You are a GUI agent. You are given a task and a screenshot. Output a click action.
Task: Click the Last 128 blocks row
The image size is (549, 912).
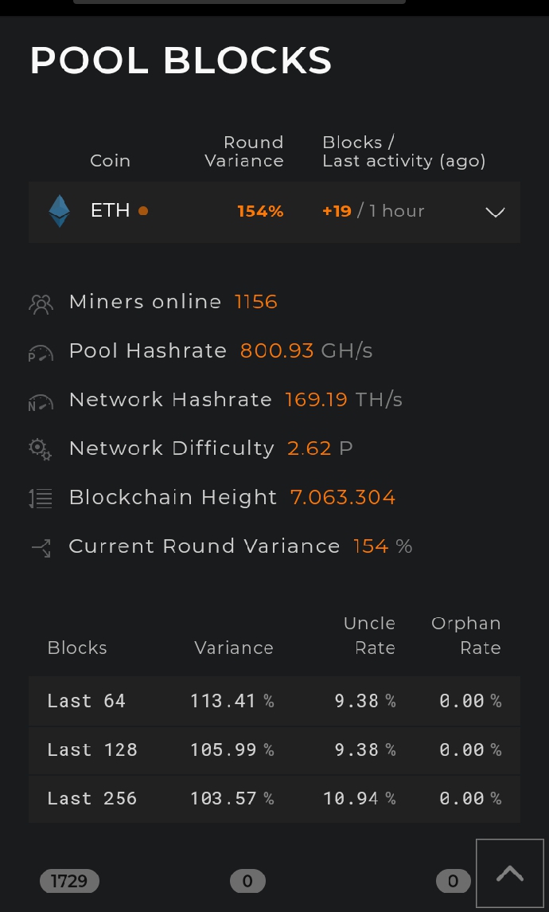(274, 750)
